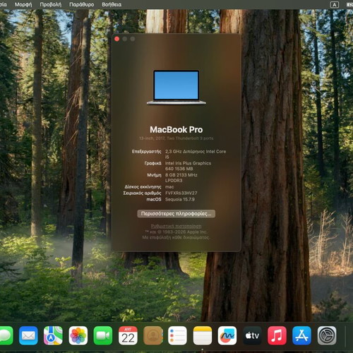Open the Apple TV app
This screenshot has height=353, width=353.
[x=252, y=335]
